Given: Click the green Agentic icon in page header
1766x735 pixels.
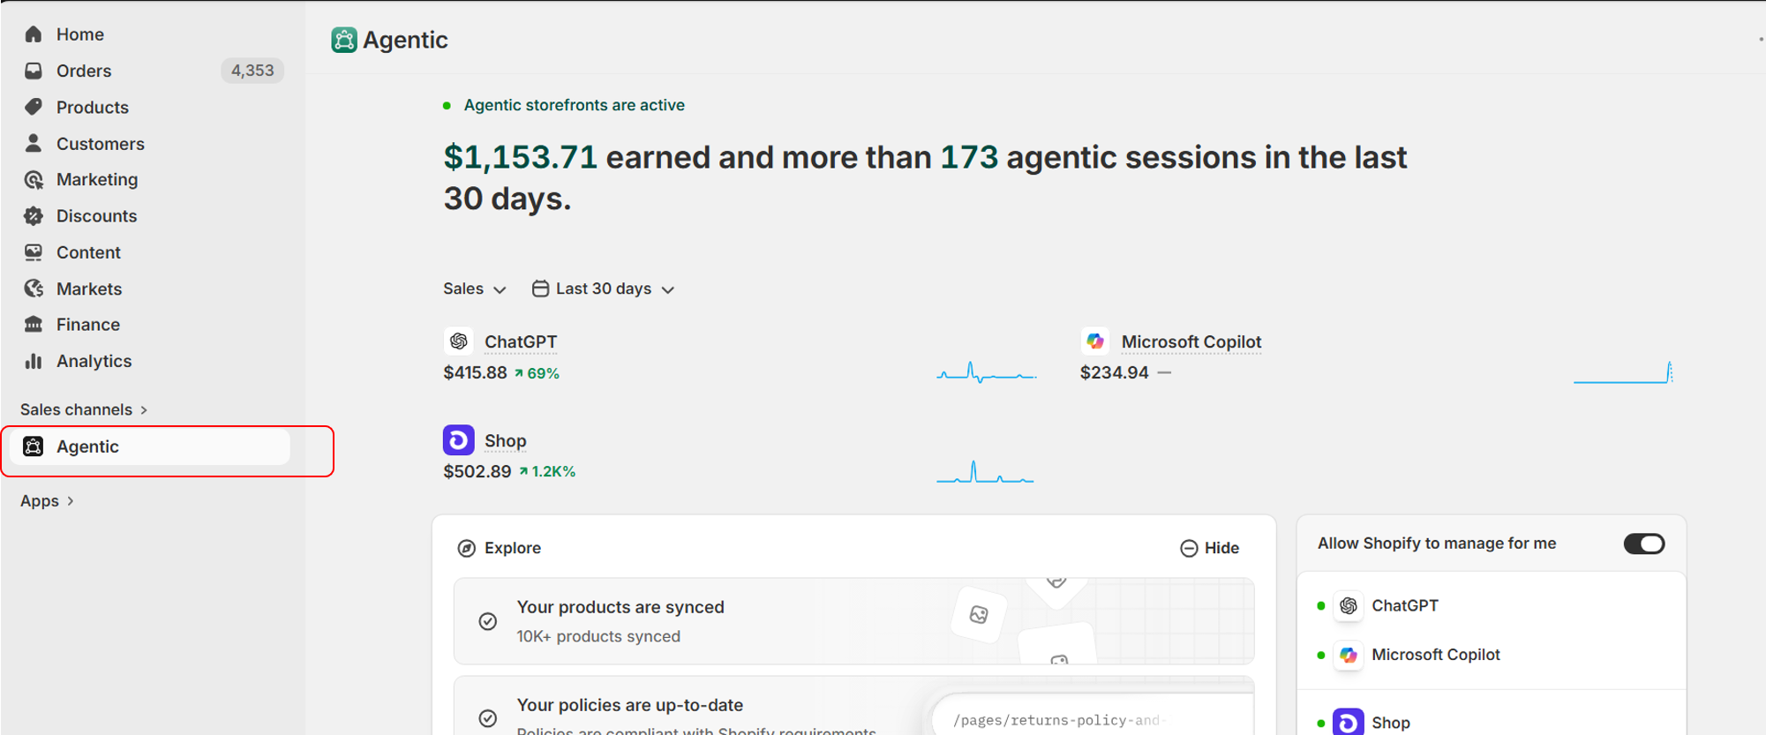Looking at the screenshot, I should pyautogui.click(x=344, y=40).
